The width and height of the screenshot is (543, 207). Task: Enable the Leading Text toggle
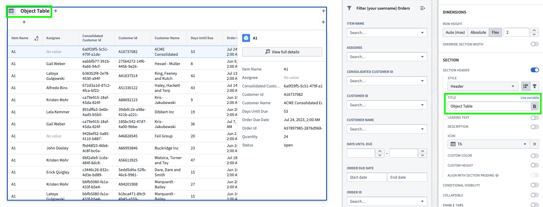coord(535,118)
